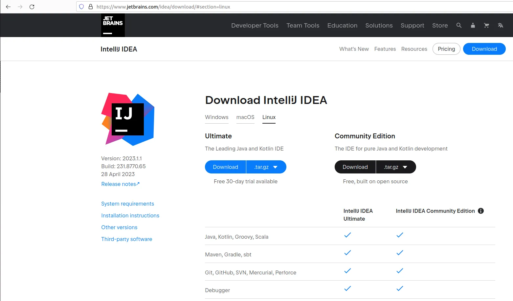The width and height of the screenshot is (513, 301).
Task: Open Community Edition .tar.gz format dropdown
Action: click(x=396, y=167)
